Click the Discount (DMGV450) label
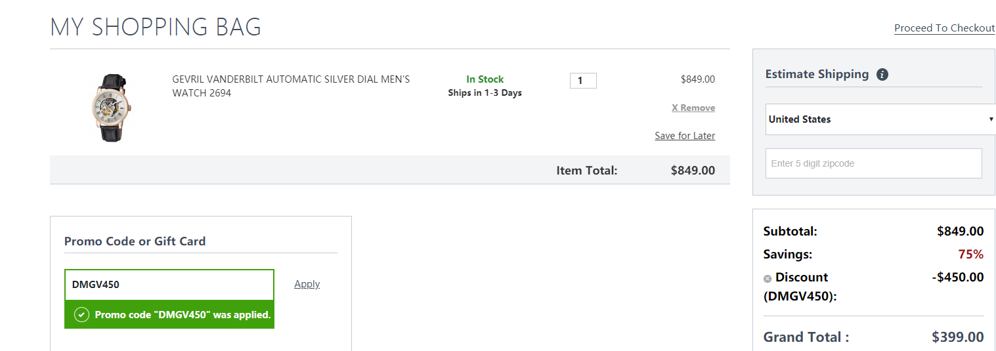This screenshot has width=996, height=351. point(800,287)
